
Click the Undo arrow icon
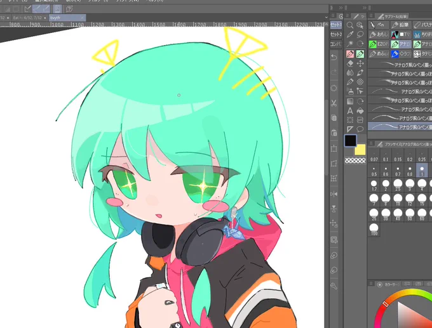click(x=334, y=58)
